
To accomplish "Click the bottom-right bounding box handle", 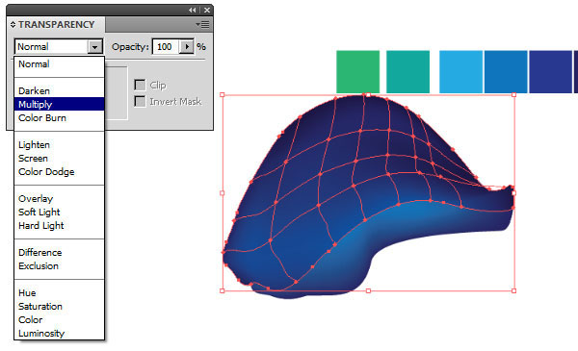I will [514, 291].
